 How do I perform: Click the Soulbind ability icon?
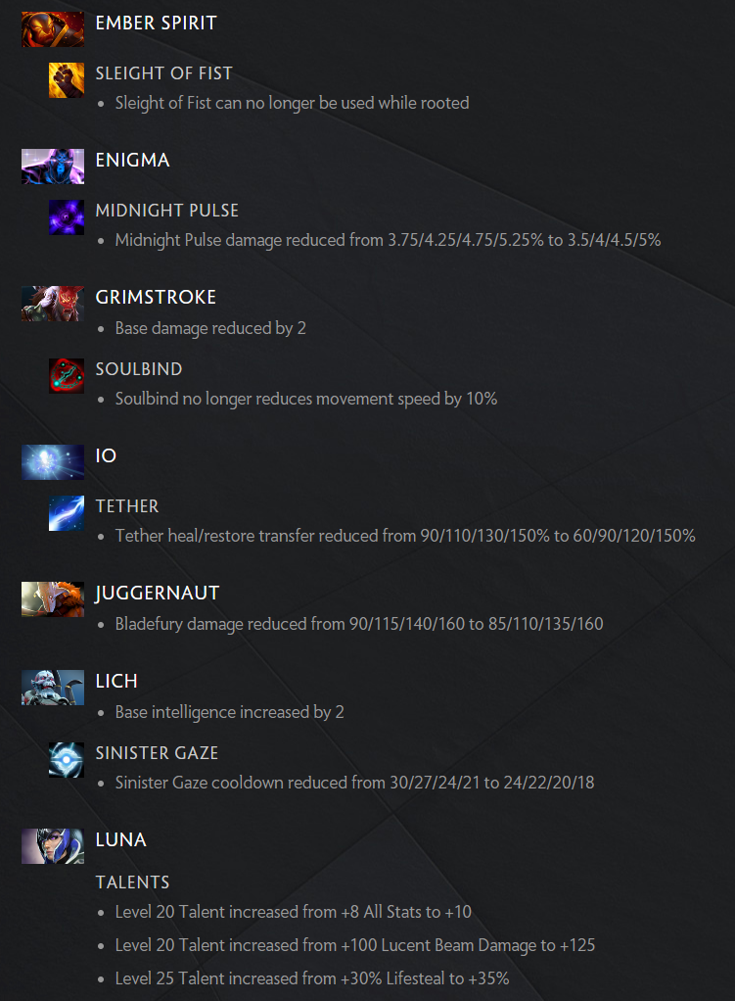pyautogui.click(x=67, y=376)
